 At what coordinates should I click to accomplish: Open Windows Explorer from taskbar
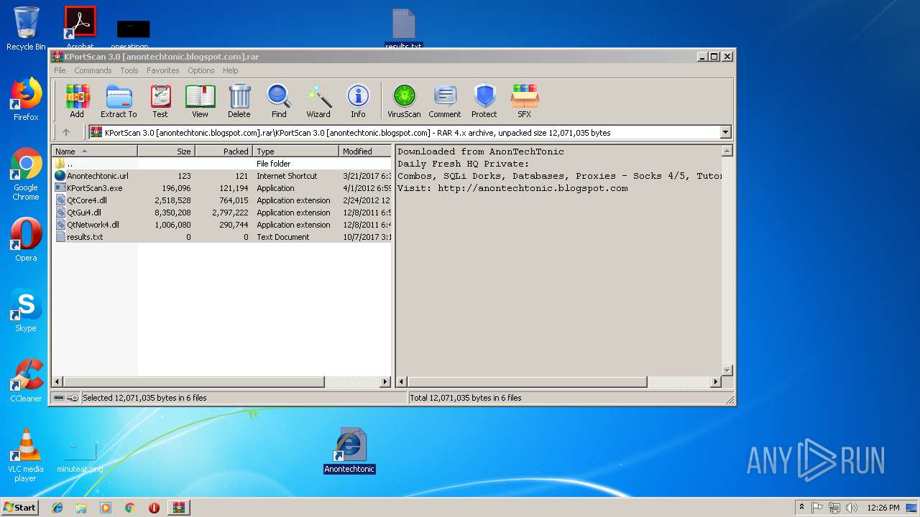(x=81, y=508)
